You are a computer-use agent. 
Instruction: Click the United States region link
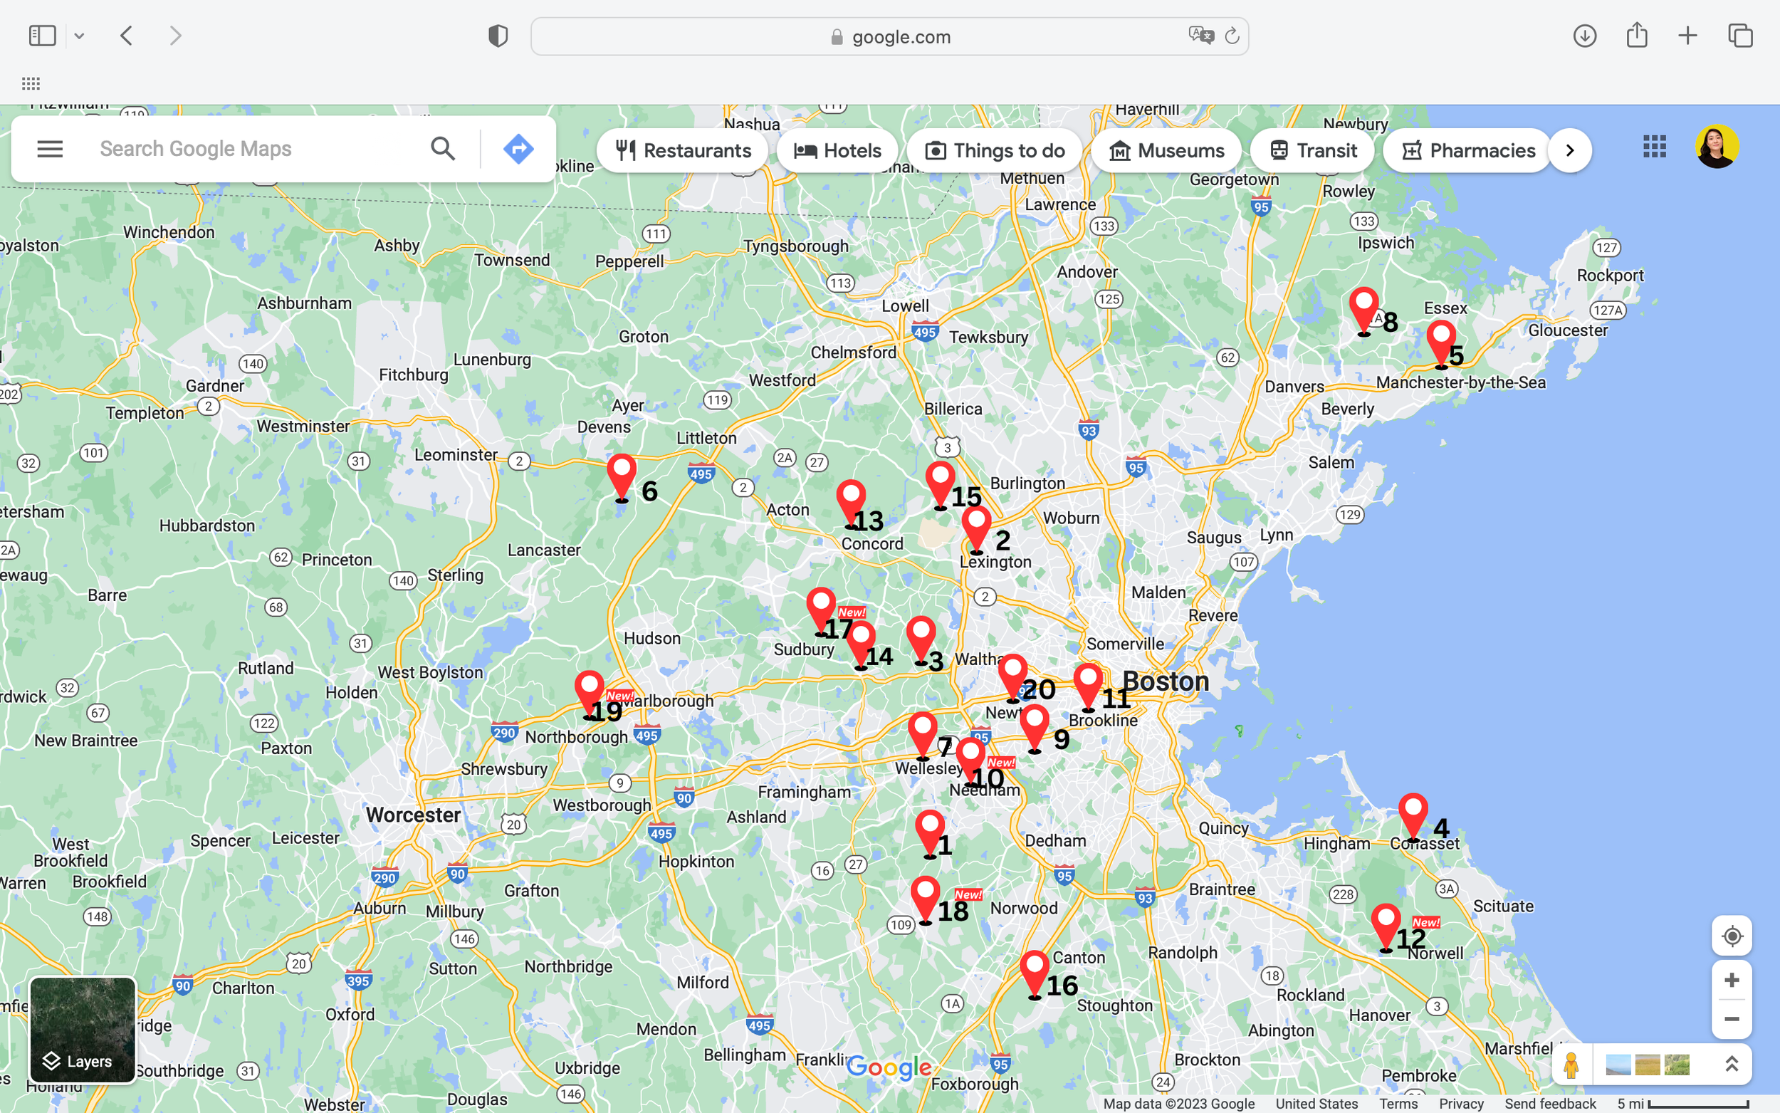click(x=1316, y=1104)
